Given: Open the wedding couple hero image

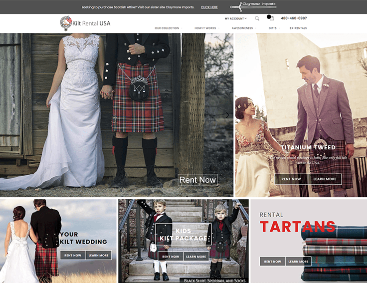Looking at the screenshot, I should point(117,115).
